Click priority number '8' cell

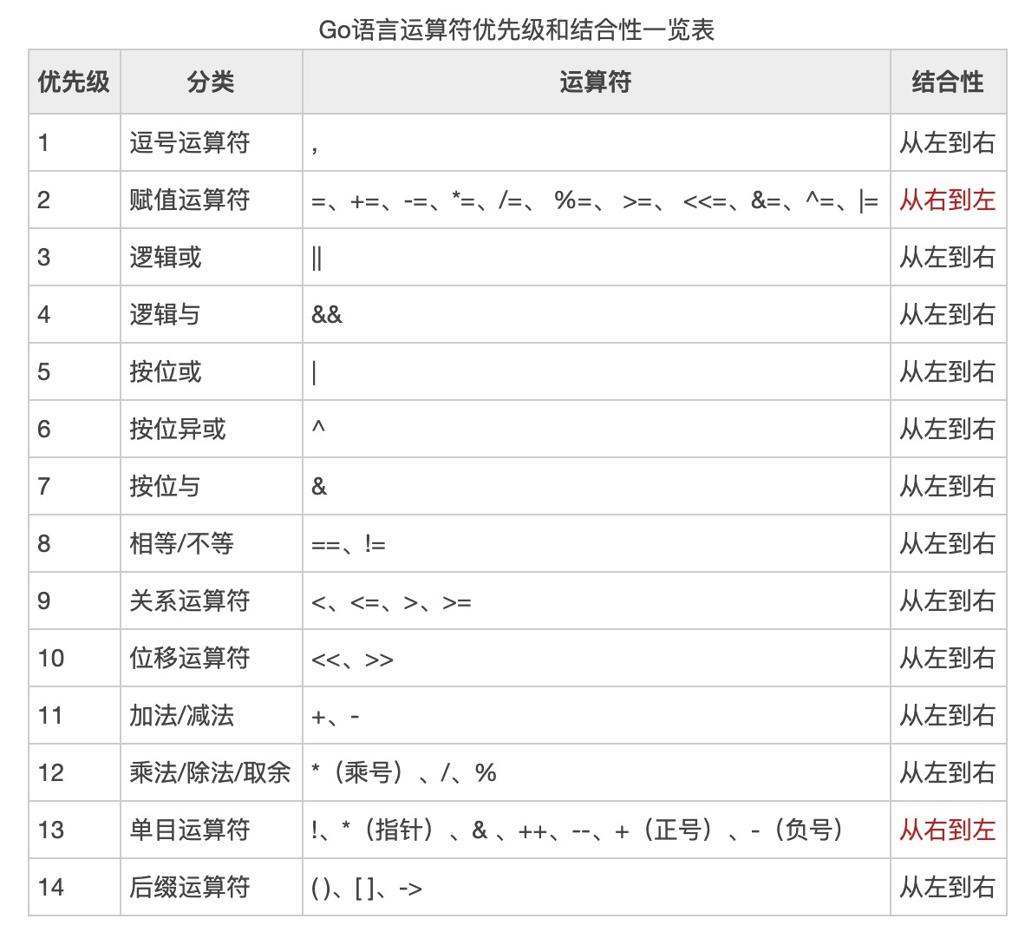tap(74, 543)
